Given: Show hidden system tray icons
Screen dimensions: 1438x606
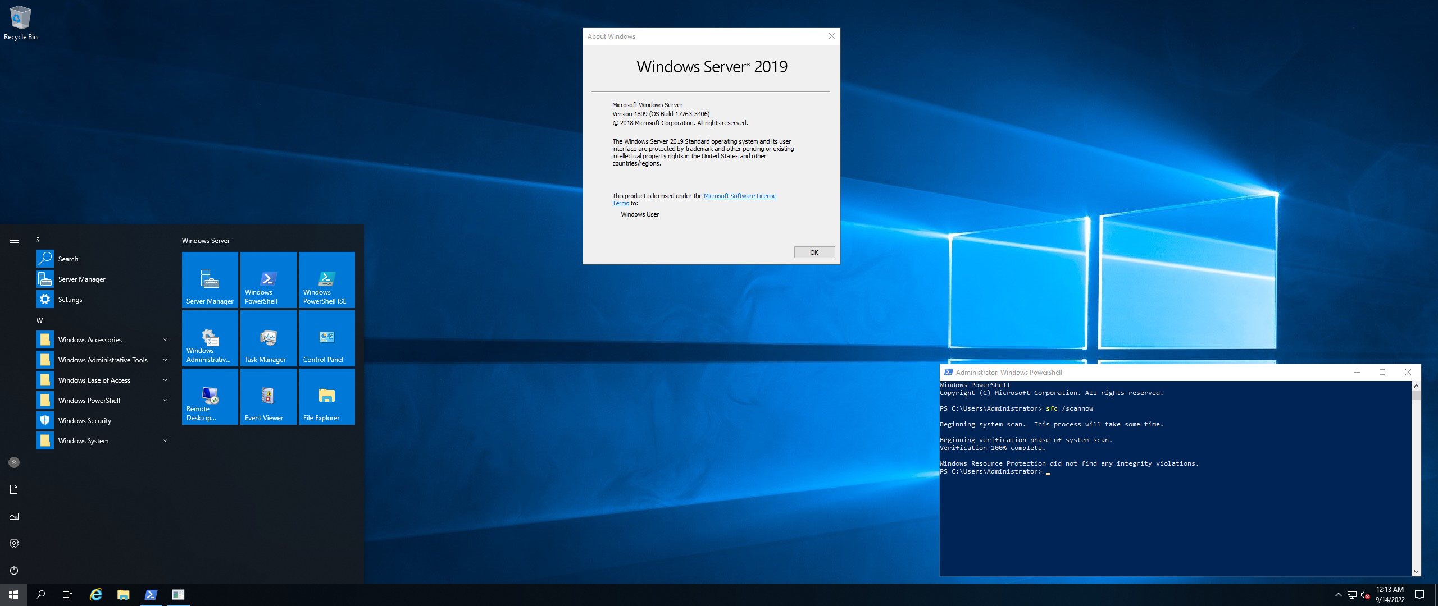Looking at the screenshot, I should 1338,595.
